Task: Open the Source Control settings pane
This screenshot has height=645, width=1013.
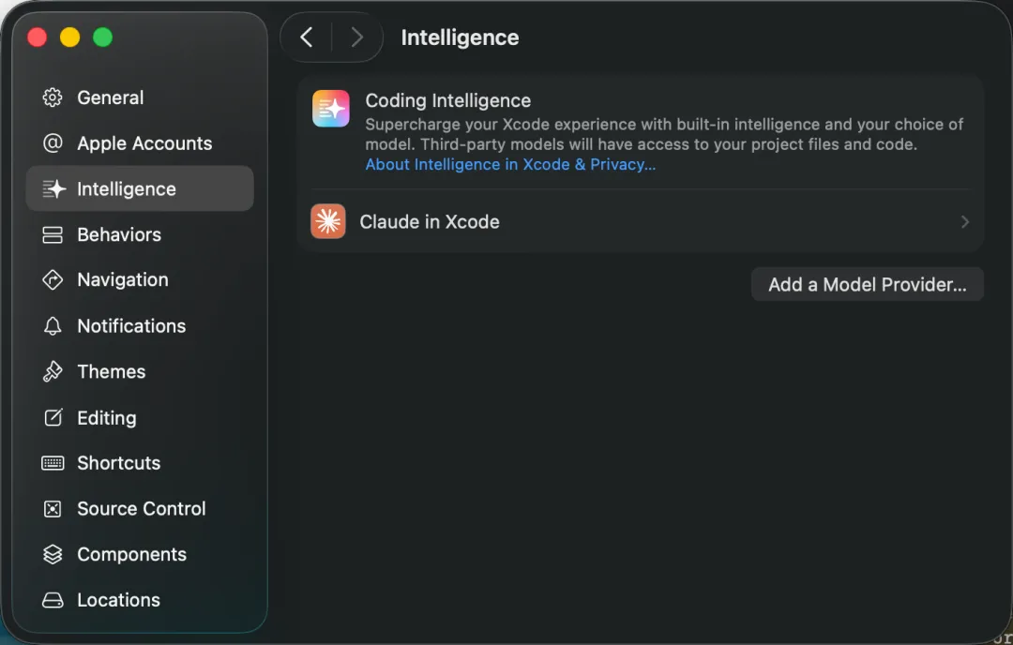Action: click(141, 509)
